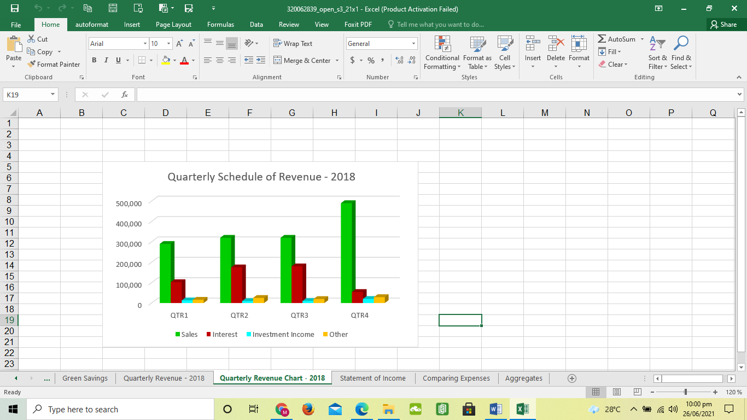Image resolution: width=747 pixels, height=420 pixels.
Task: Toggle italic formatting
Action: (x=106, y=60)
